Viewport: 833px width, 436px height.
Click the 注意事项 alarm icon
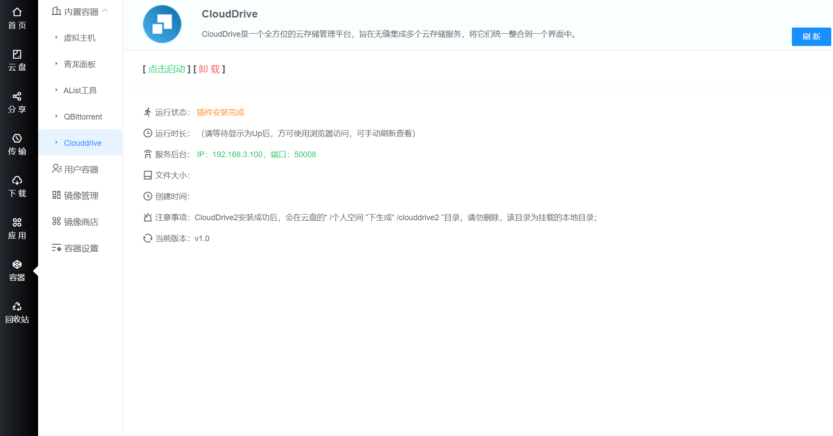148,217
